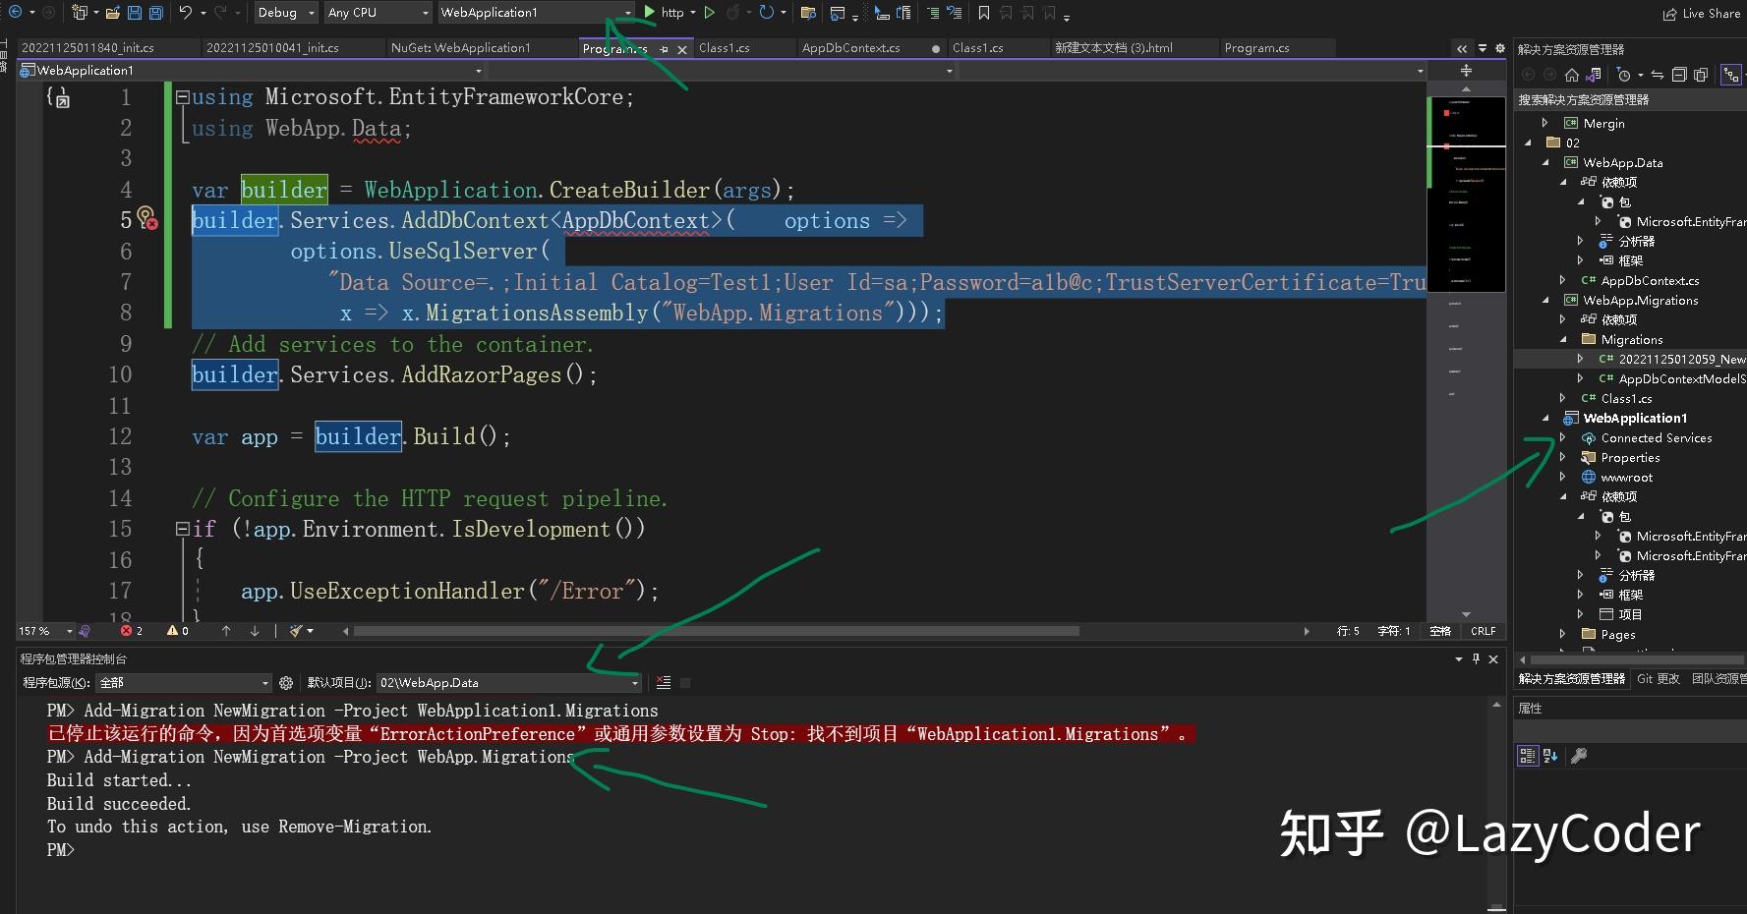
Task: Click the Save All toolbar icon
Action: point(155,13)
